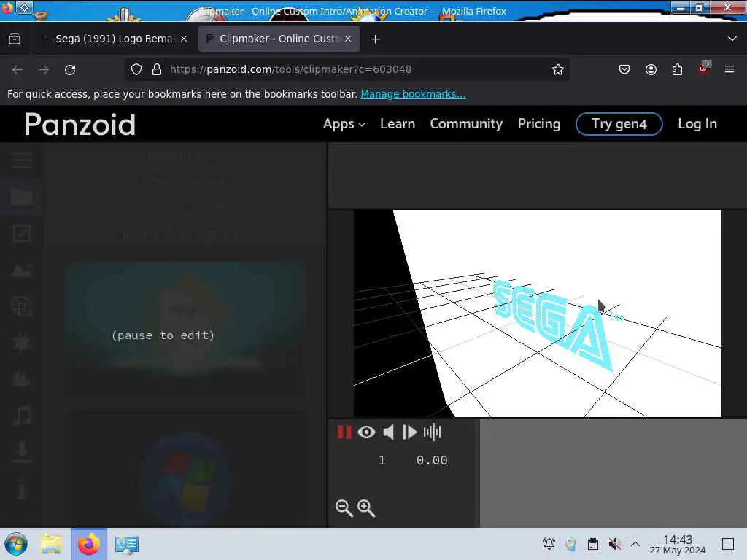Open the audio visualizer bars sidebar icon

(21, 378)
